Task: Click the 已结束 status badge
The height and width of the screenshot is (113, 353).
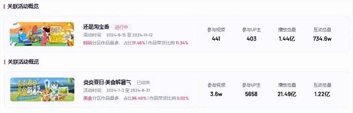Action: click(x=143, y=82)
